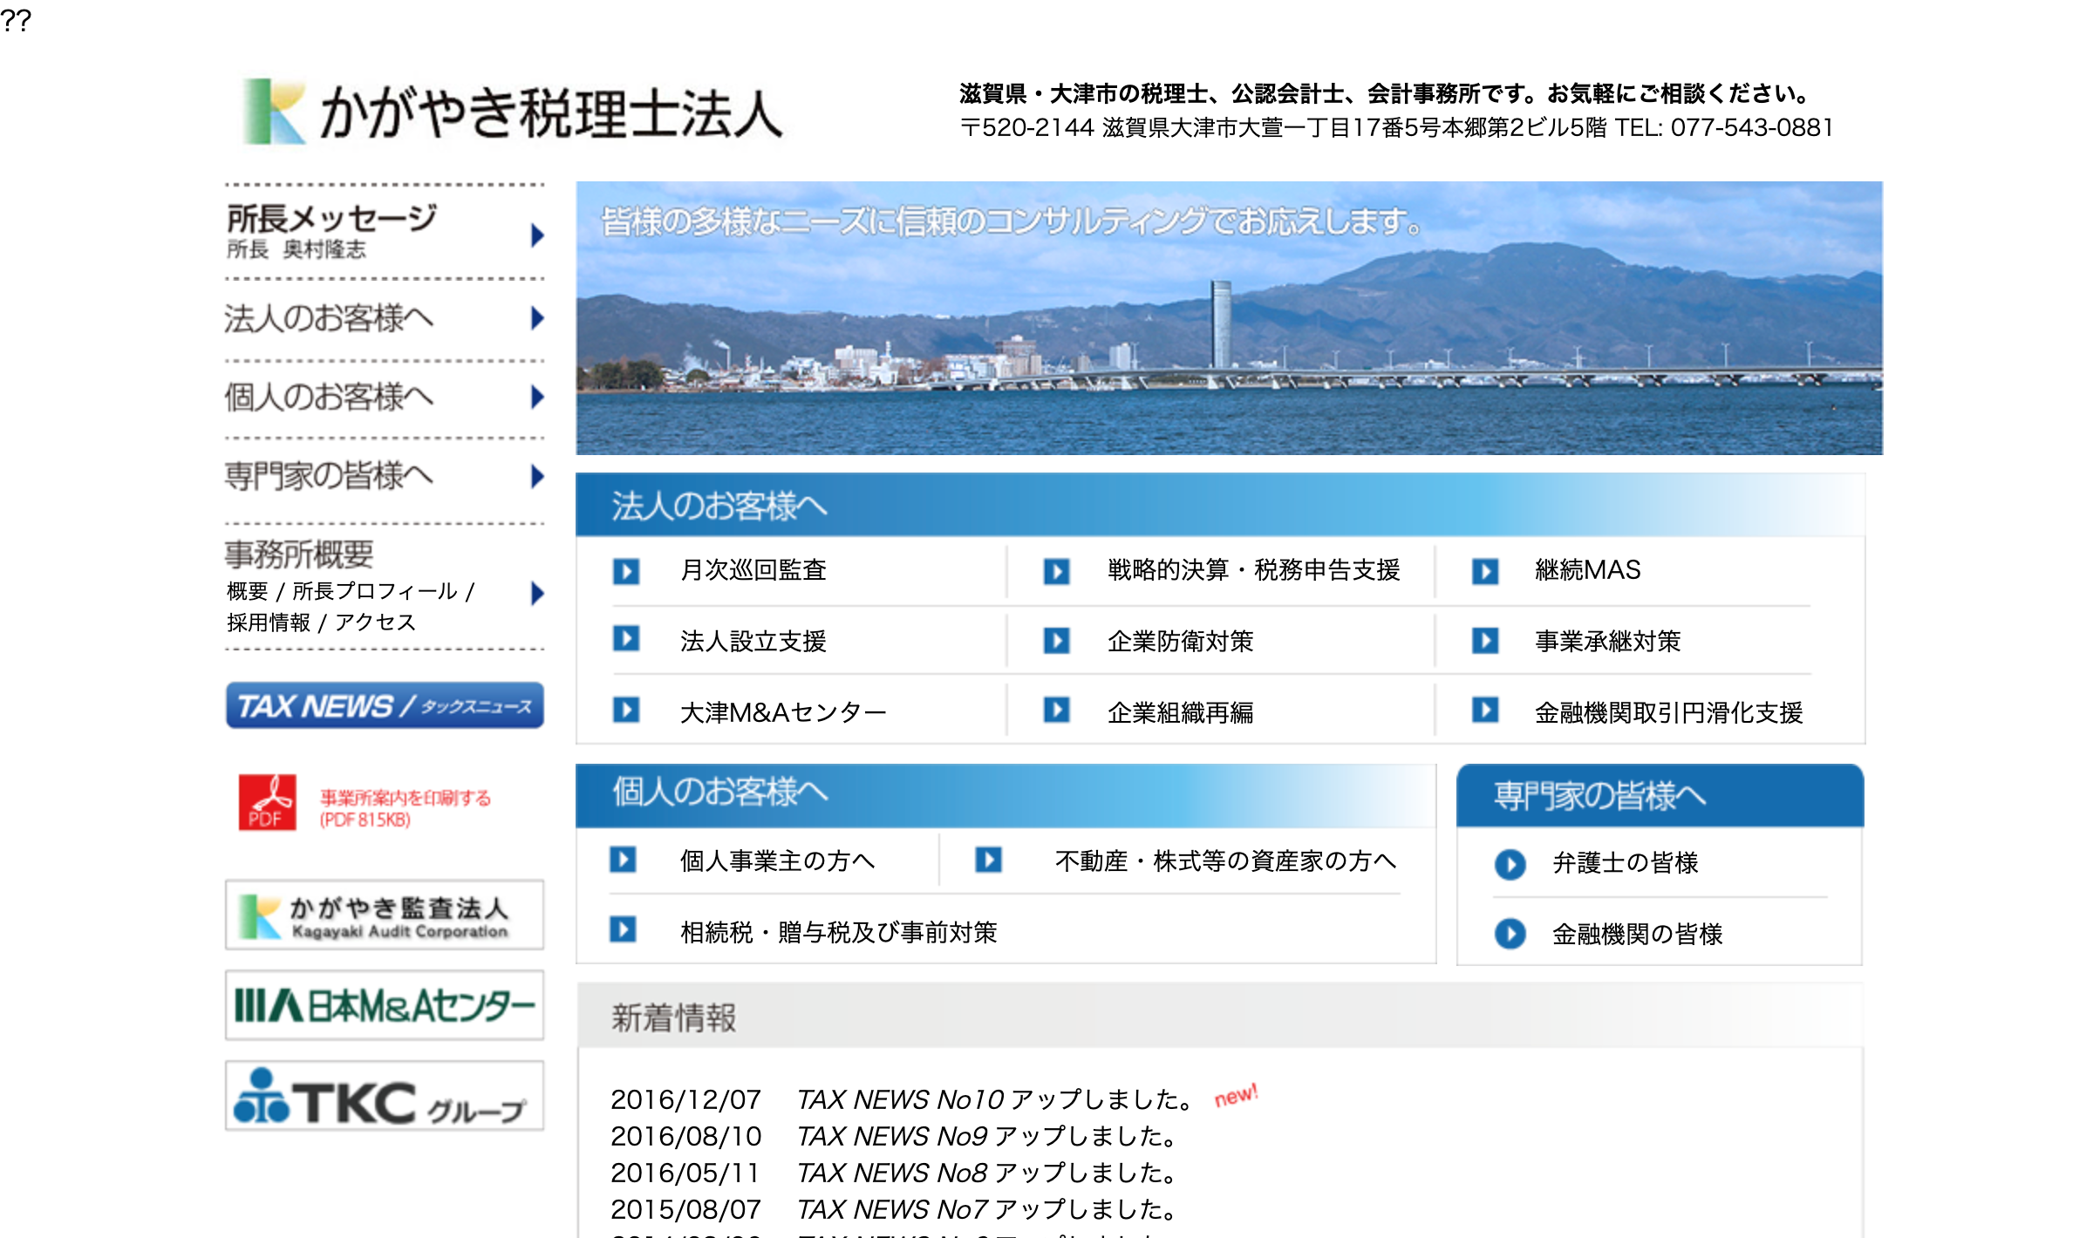2093x1238 pixels.
Task: Click arrow icon beside 月次巡回監査
Action: pyautogui.click(x=626, y=571)
